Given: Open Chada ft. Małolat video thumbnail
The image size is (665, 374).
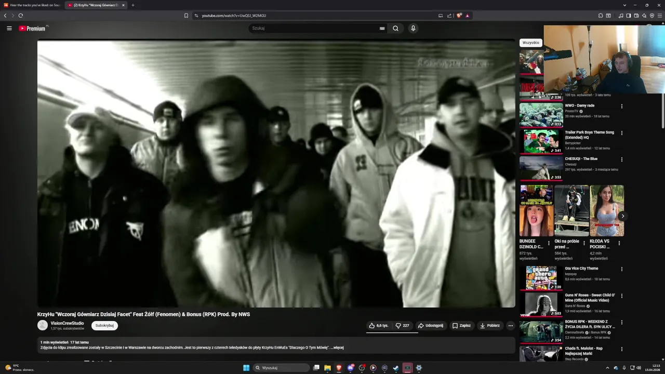Looking at the screenshot, I should (541, 353).
